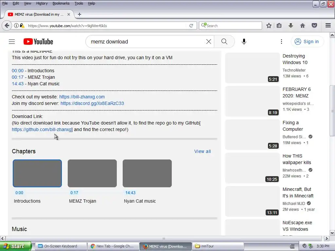Bookmark this page with the star icon

(269, 25)
